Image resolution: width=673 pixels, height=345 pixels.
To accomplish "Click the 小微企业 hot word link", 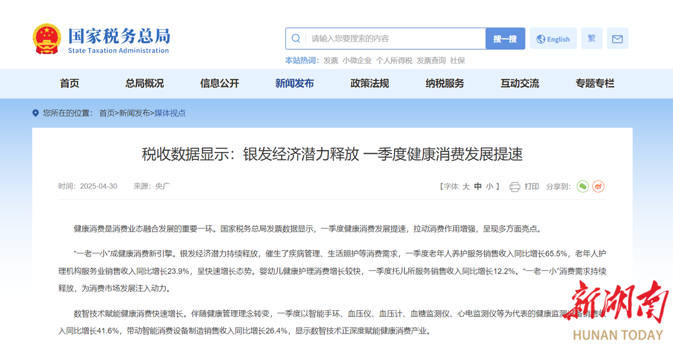I will 356,60.
